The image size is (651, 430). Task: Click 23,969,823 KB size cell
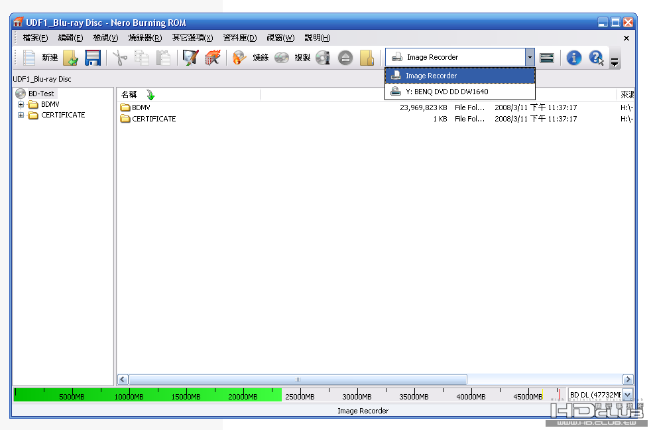click(x=424, y=107)
